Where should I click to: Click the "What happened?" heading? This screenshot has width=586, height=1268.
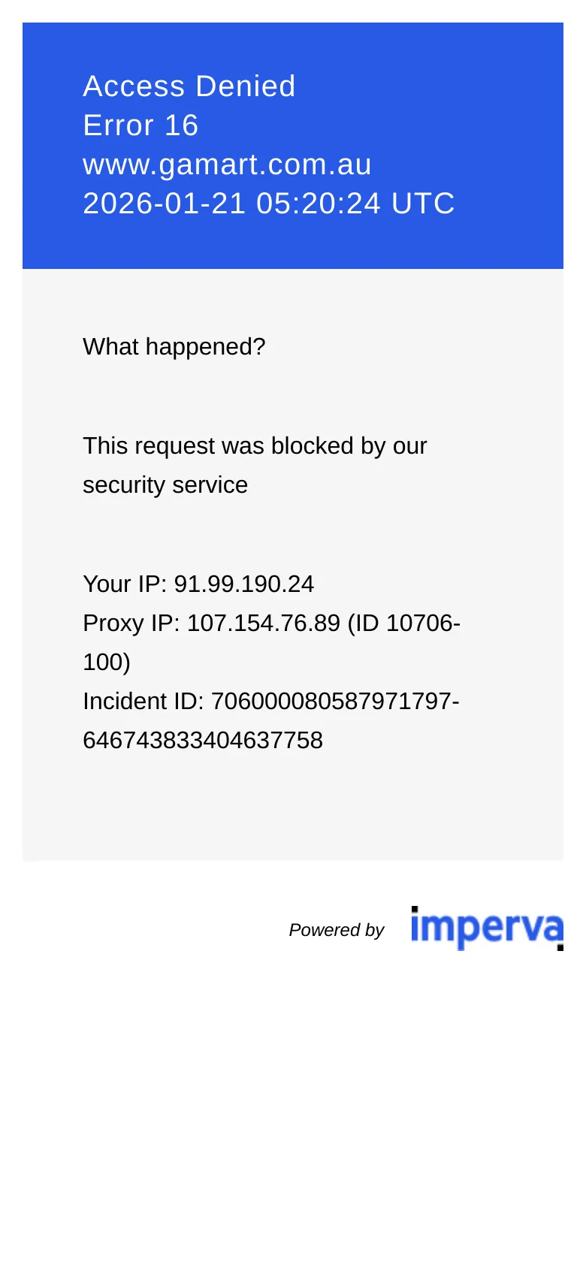coord(174,346)
